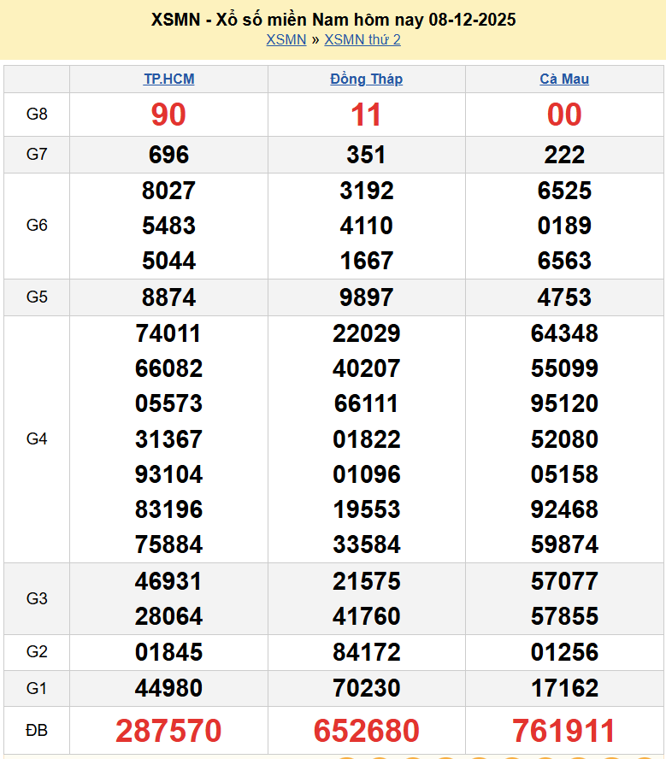The image size is (666, 759).
Task: Click the red G8 number 90
Action: click(168, 115)
